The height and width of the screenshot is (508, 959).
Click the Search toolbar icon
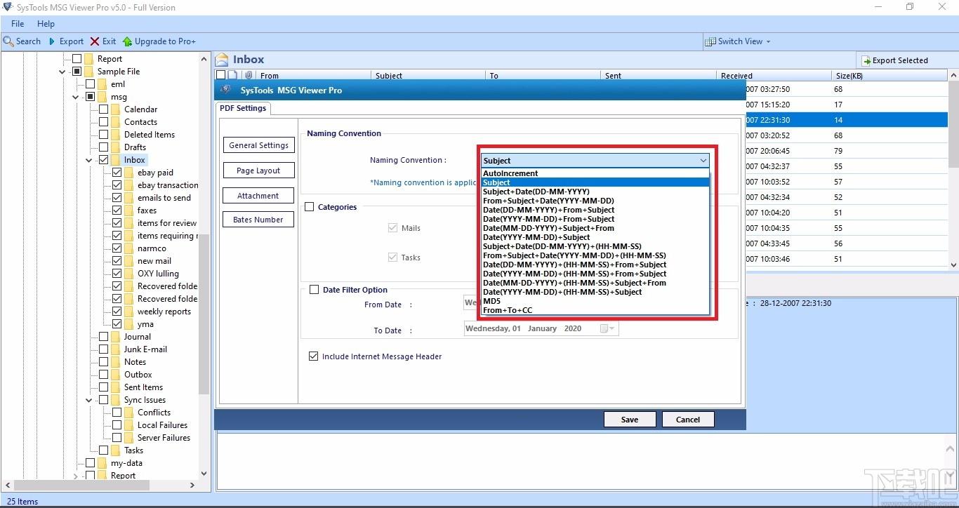coord(8,41)
